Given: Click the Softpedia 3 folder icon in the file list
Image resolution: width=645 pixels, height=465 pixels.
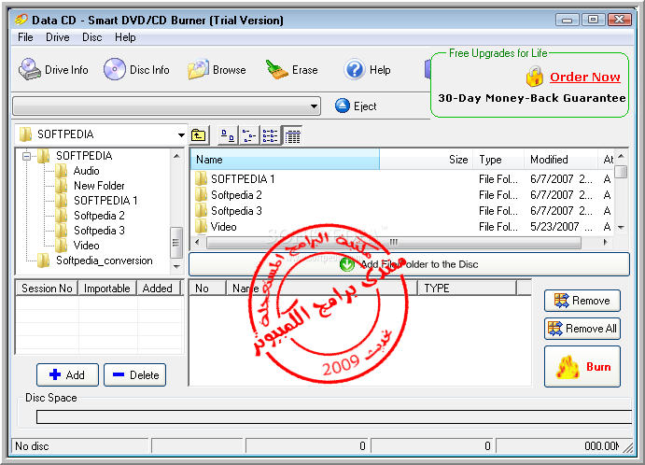Looking at the screenshot, I should click(x=201, y=211).
